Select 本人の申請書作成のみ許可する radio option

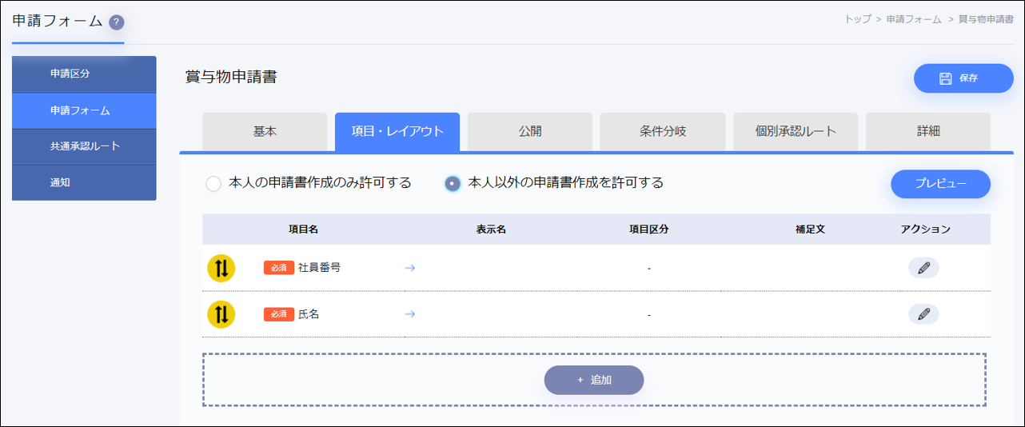(x=213, y=184)
